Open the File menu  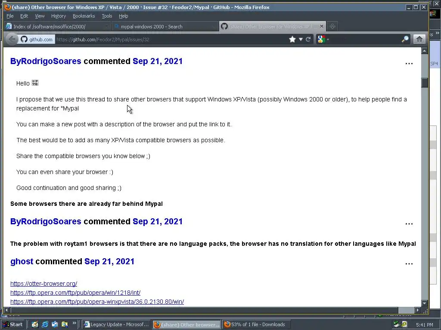pyautogui.click(x=10, y=16)
